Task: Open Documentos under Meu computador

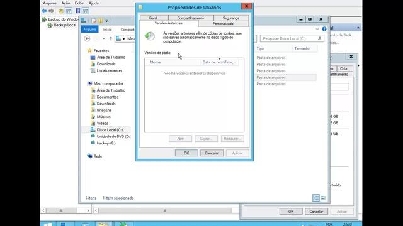Action: (108, 97)
